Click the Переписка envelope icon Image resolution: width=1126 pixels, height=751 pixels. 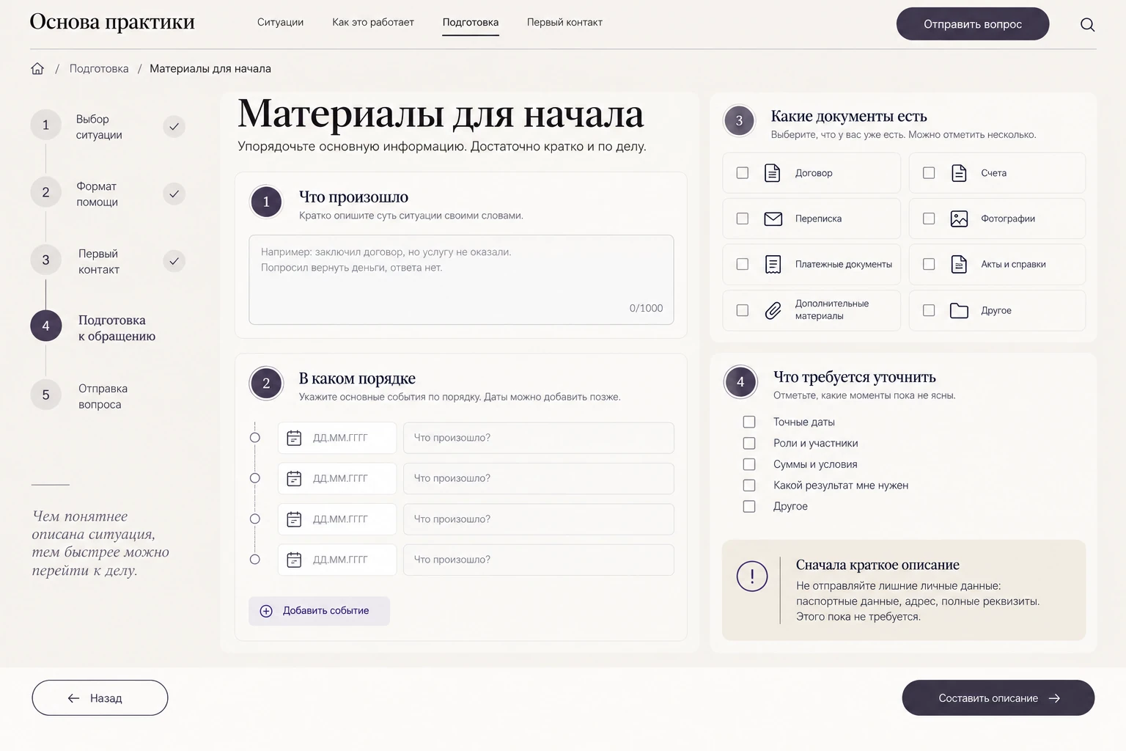click(773, 219)
